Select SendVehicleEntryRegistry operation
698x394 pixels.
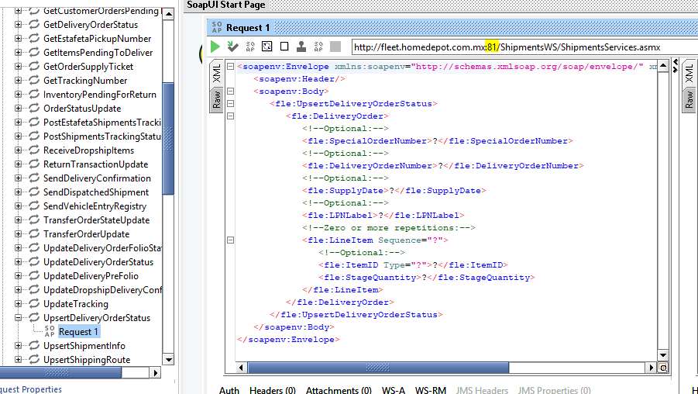[x=95, y=206]
